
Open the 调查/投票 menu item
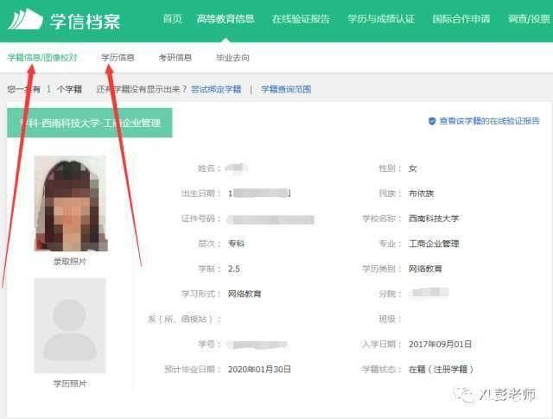[x=529, y=19]
